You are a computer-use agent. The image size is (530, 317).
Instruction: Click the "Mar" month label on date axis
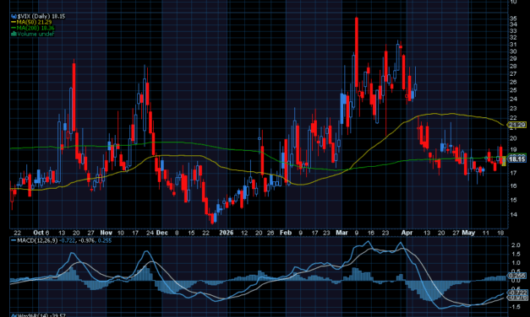341,233
